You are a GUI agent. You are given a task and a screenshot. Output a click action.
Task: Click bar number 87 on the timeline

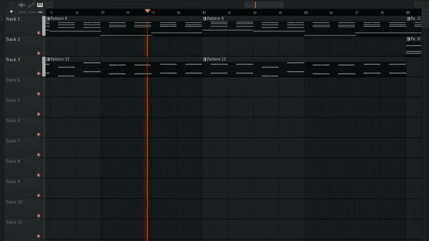(x=357, y=13)
